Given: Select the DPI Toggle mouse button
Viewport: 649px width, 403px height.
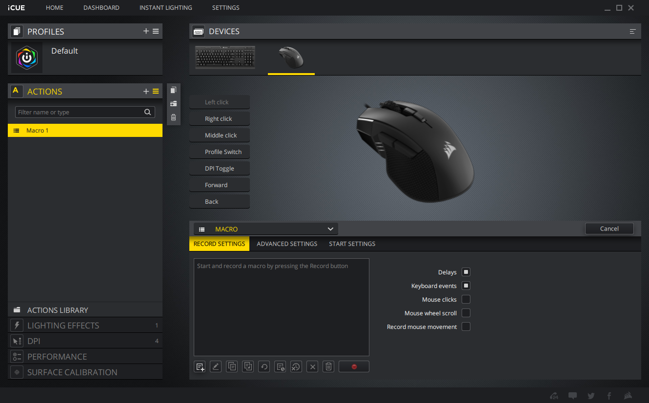Looking at the screenshot, I should [220, 169].
